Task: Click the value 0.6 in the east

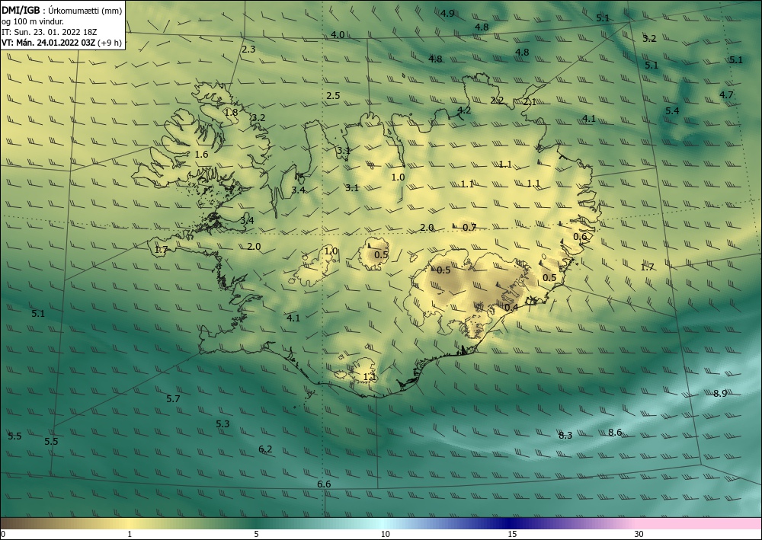Action: coord(580,237)
